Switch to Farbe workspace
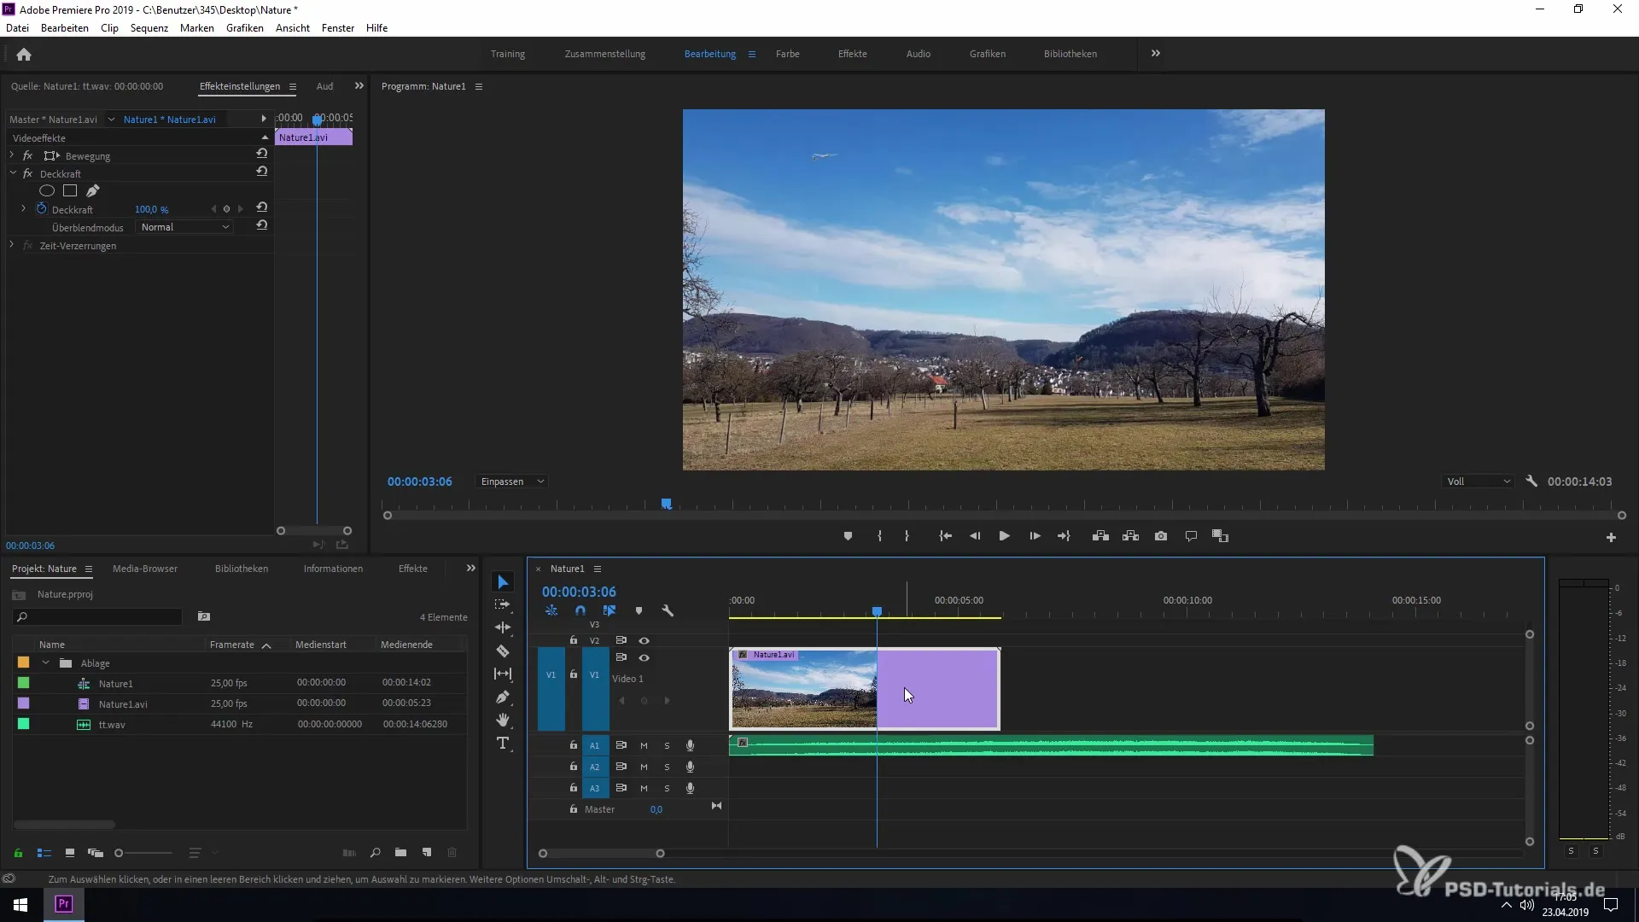 (787, 54)
